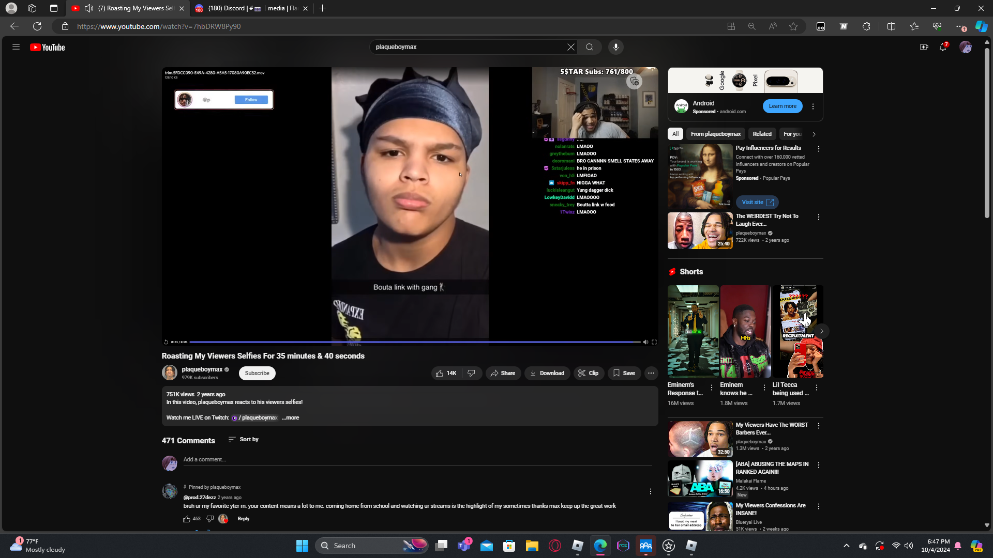Save the video to a playlist
The width and height of the screenshot is (993, 558).
click(624, 373)
